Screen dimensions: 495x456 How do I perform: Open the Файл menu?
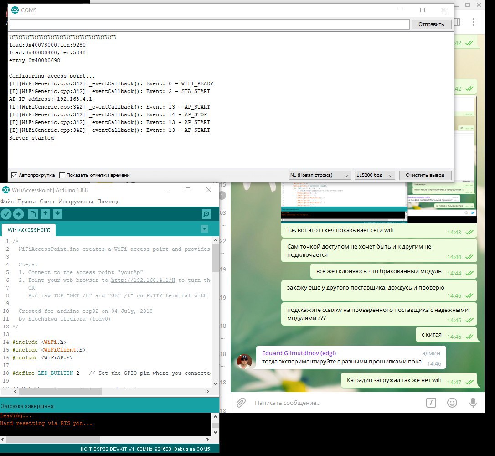tap(7, 202)
